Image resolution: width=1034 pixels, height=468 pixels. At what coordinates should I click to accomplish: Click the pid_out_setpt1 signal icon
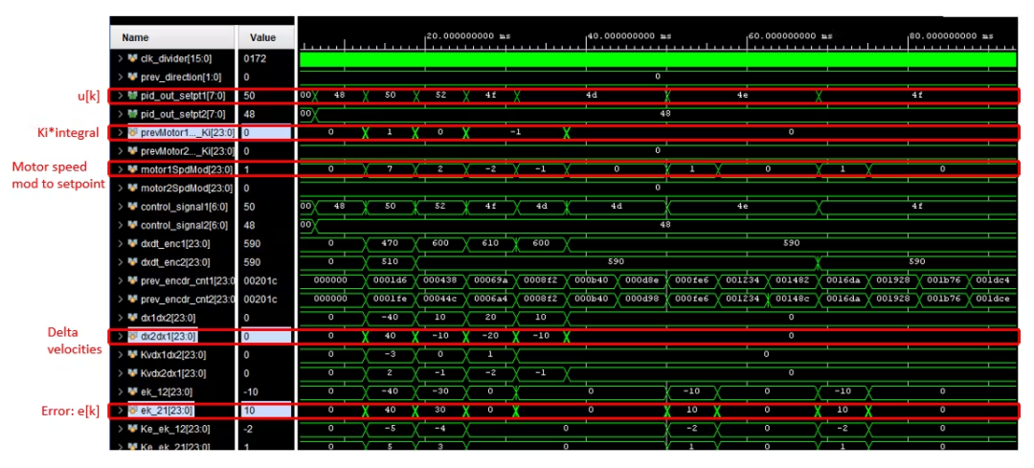132,96
